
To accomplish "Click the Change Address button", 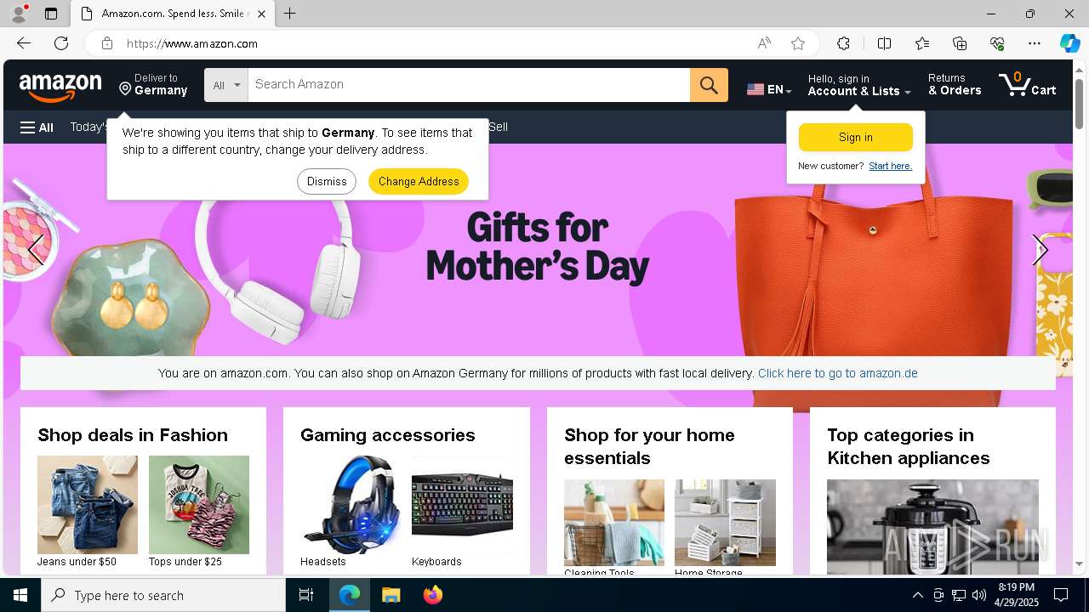I will point(419,181).
